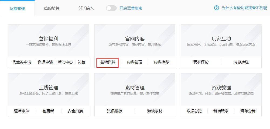Click the text 发布游戏内容，推荐内容，提升曝光

click(135, 44)
